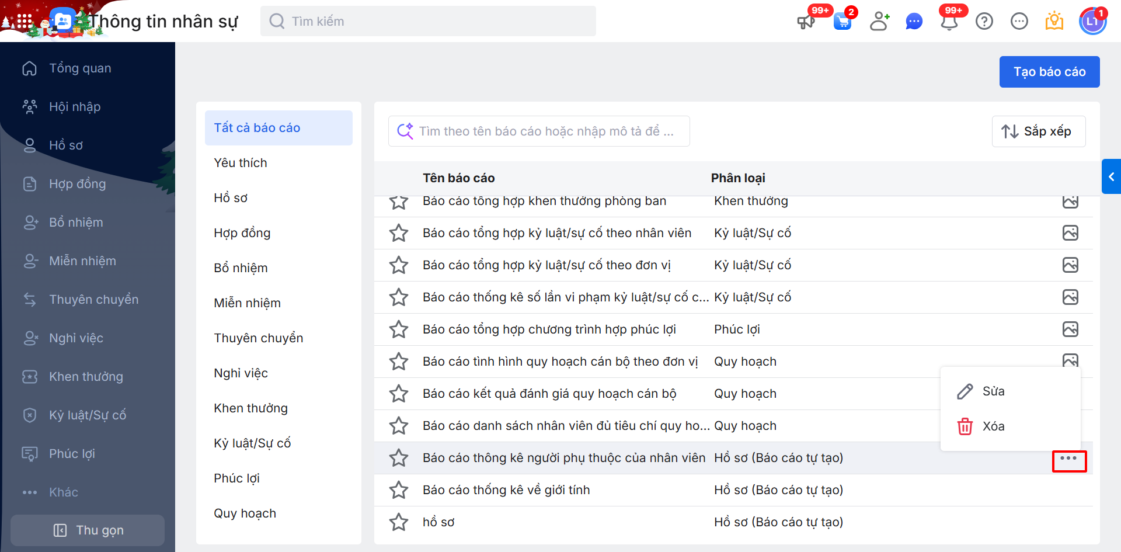This screenshot has width=1121, height=552.
Task: Open Khen thưởng in the left sidebar
Action: [x=86, y=377]
